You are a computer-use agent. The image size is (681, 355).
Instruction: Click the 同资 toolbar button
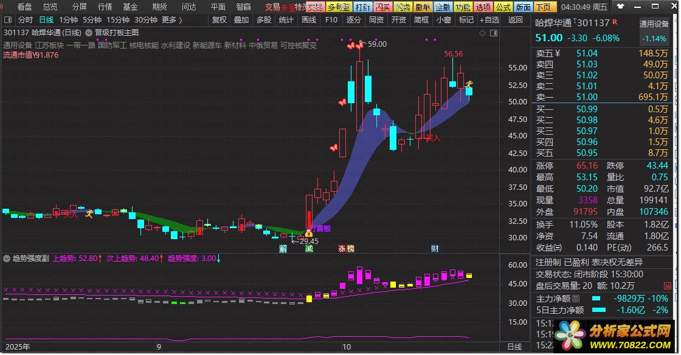coord(376,20)
